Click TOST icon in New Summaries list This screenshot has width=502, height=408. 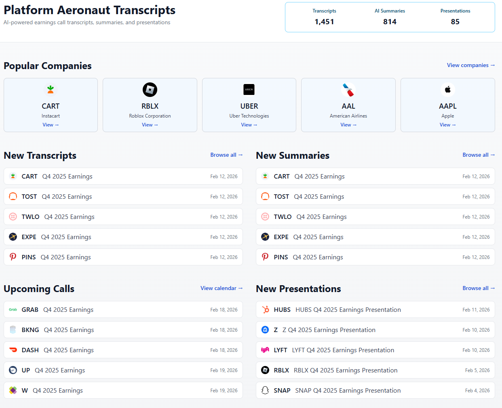[x=265, y=196]
